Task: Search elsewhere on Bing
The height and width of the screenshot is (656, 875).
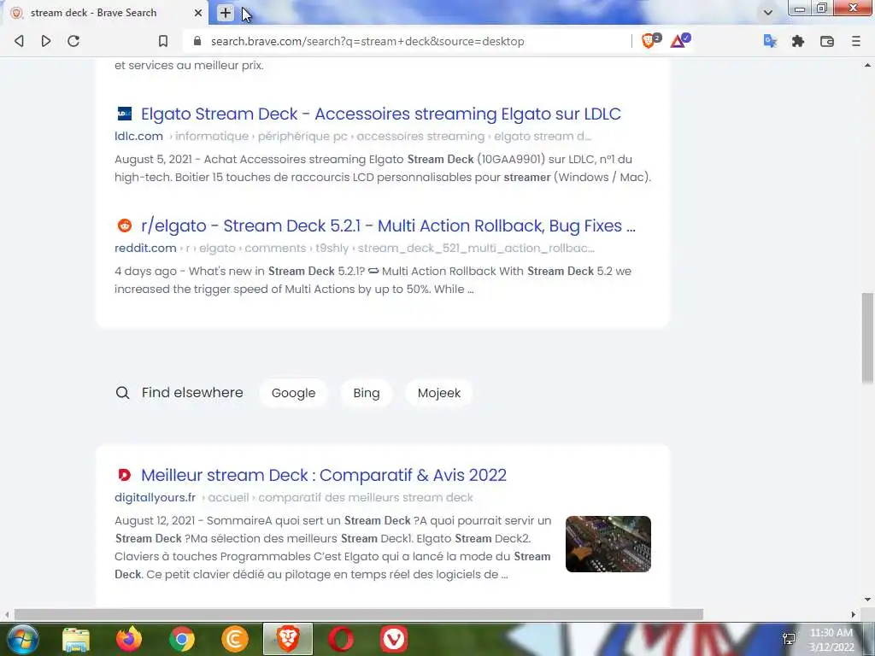Action: tap(367, 393)
